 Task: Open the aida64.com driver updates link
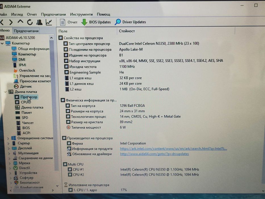pos(154,154)
